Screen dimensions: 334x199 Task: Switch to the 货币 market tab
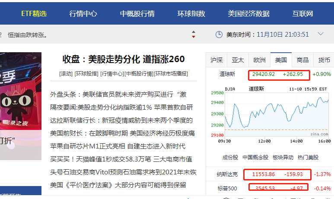click(x=324, y=60)
